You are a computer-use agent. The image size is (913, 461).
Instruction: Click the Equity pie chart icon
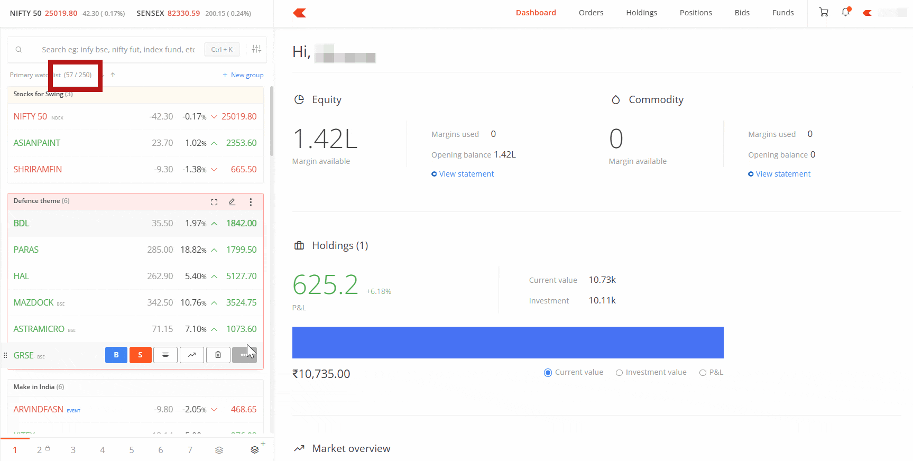(x=299, y=99)
